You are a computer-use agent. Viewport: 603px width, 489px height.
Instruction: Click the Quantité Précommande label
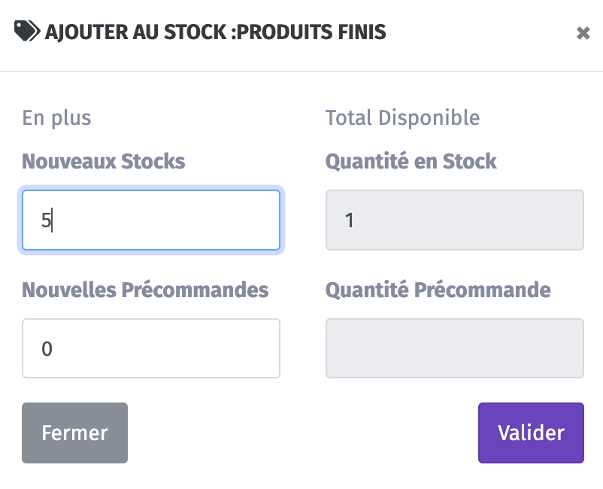[438, 290]
